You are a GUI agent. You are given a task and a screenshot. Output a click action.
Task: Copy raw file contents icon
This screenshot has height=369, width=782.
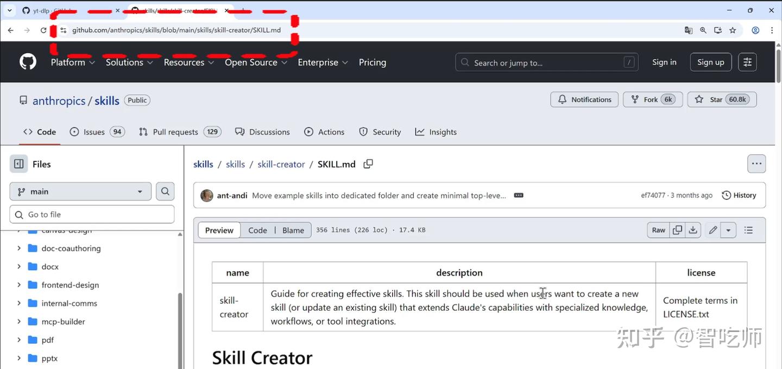pyautogui.click(x=677, y=230)
